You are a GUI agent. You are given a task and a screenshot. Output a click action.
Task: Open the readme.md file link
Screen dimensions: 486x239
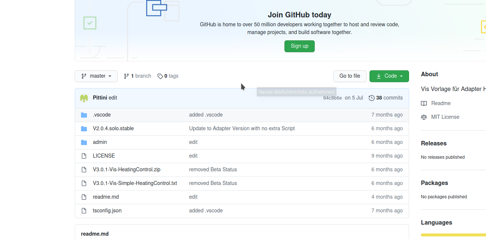(106, 197)
